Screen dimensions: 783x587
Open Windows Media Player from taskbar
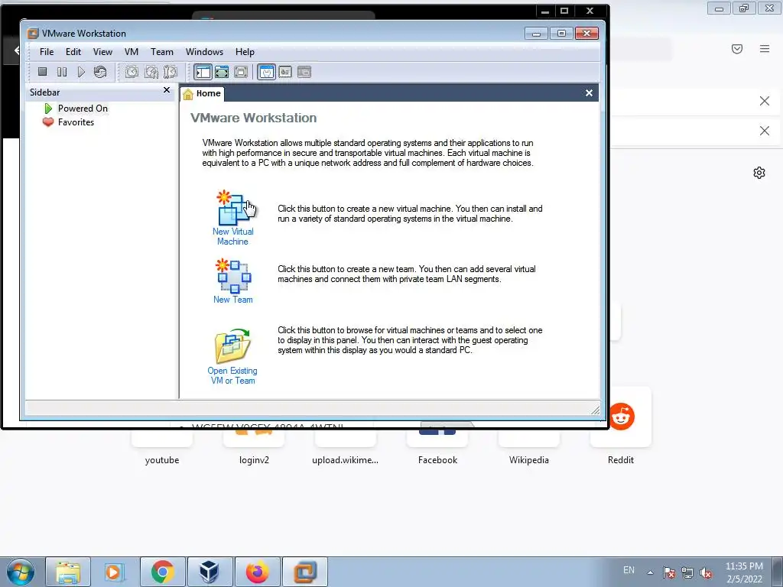click(x=114, y=572)
